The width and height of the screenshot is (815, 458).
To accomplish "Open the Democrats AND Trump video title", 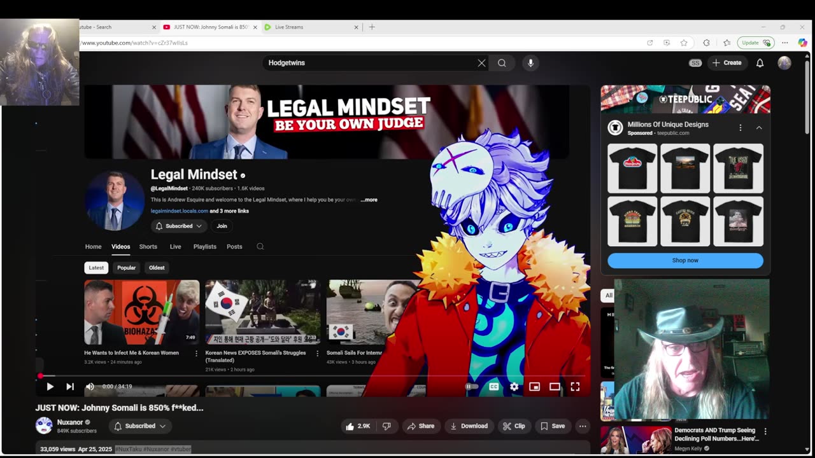I will tap(716, 434).
